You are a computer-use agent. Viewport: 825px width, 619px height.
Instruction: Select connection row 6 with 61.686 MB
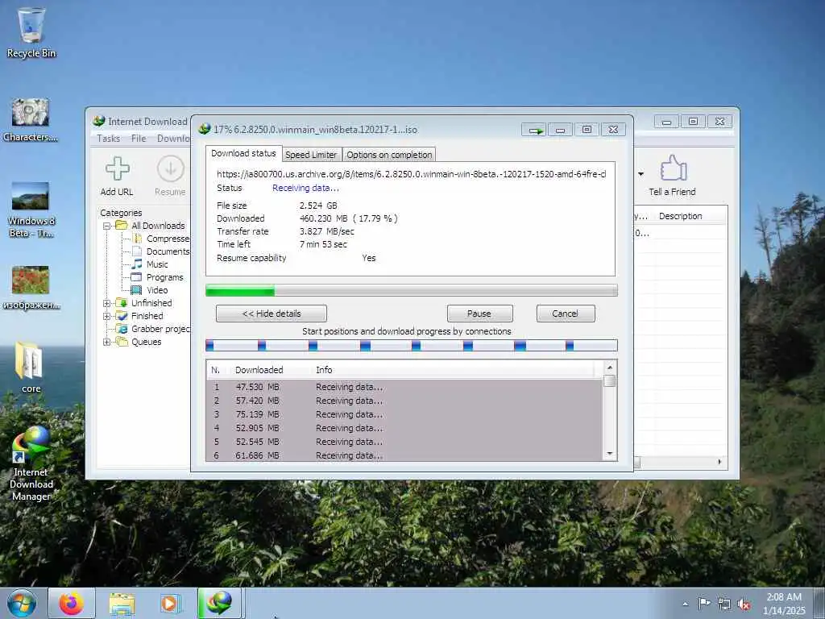pos(404,455)
